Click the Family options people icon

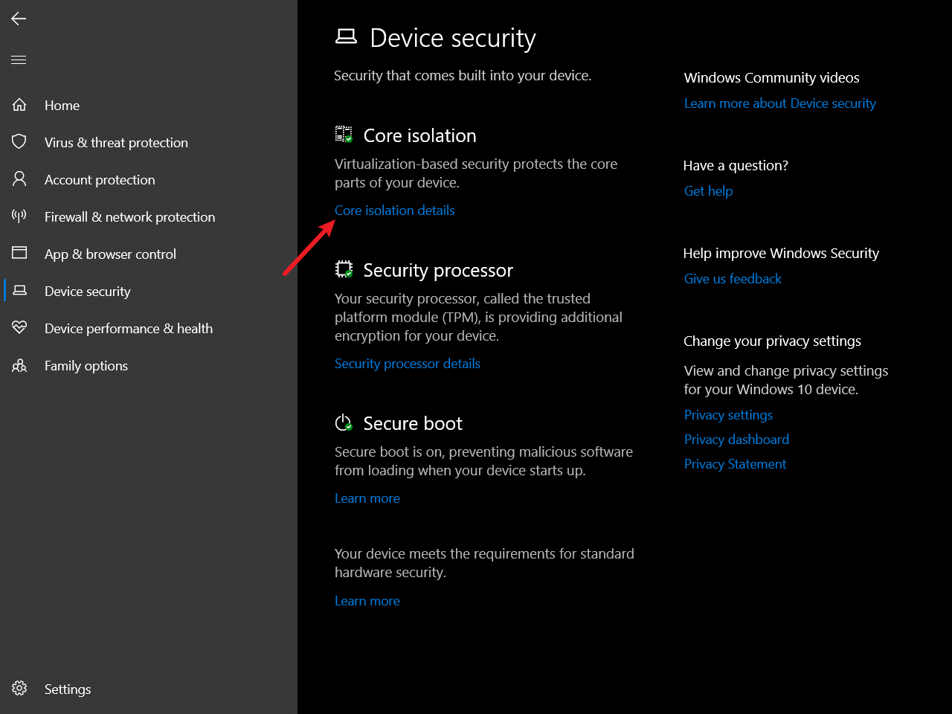(19, 365)
